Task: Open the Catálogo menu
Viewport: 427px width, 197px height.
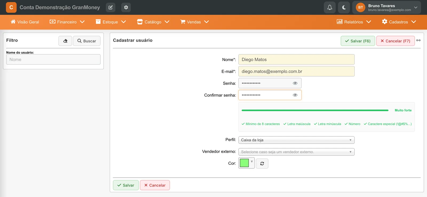Action: [x=153, y=22]
